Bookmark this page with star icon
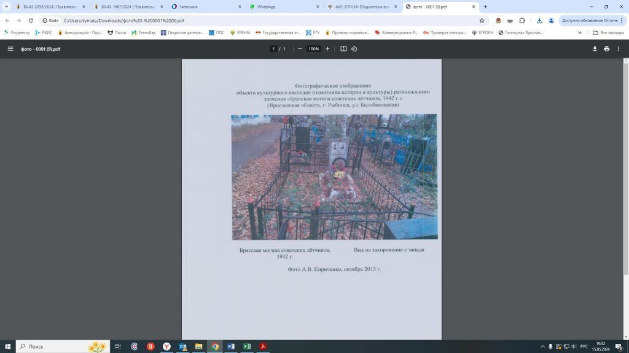Screen dimensions: 629x353 tap(482, 20)
